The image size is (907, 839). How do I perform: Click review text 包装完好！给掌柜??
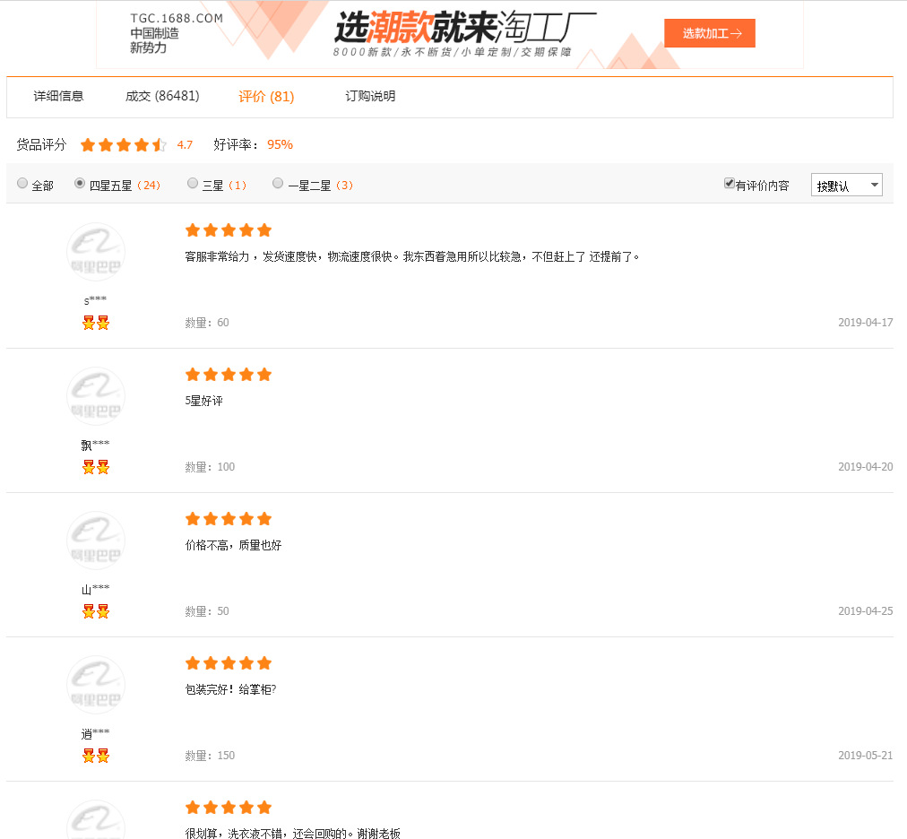pyautogui.click(x=231, y=689)
